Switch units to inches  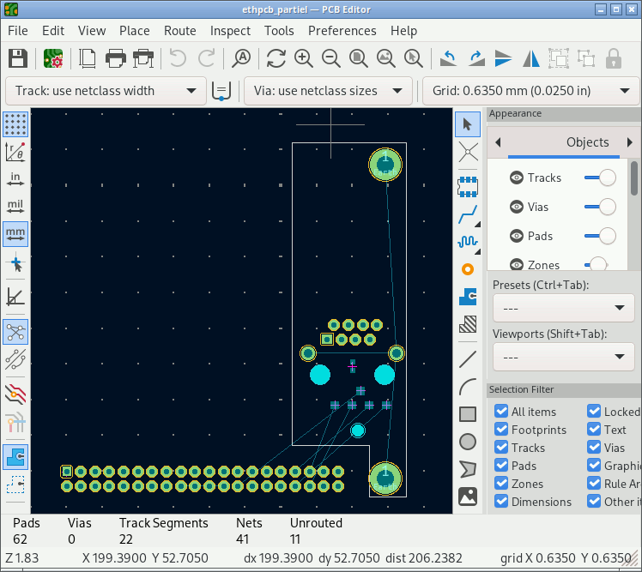tap(15, 179)
